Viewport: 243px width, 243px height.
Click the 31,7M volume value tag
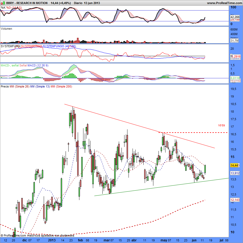234,40
